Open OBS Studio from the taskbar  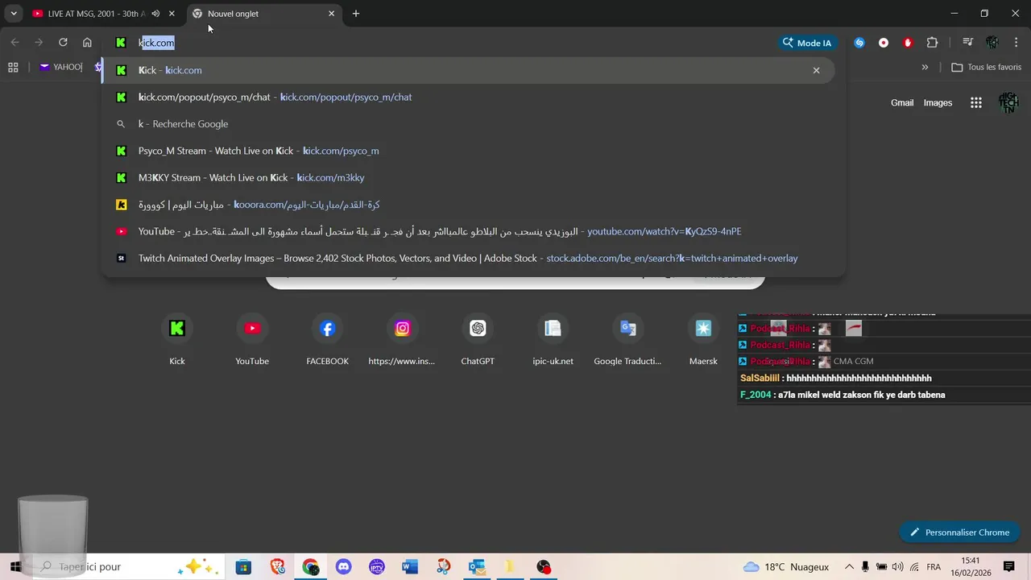tap(544, 567)
